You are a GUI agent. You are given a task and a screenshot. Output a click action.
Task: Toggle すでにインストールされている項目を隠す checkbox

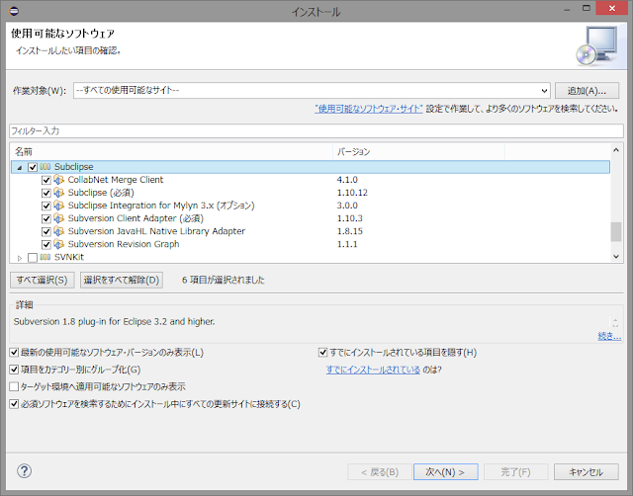322,353
